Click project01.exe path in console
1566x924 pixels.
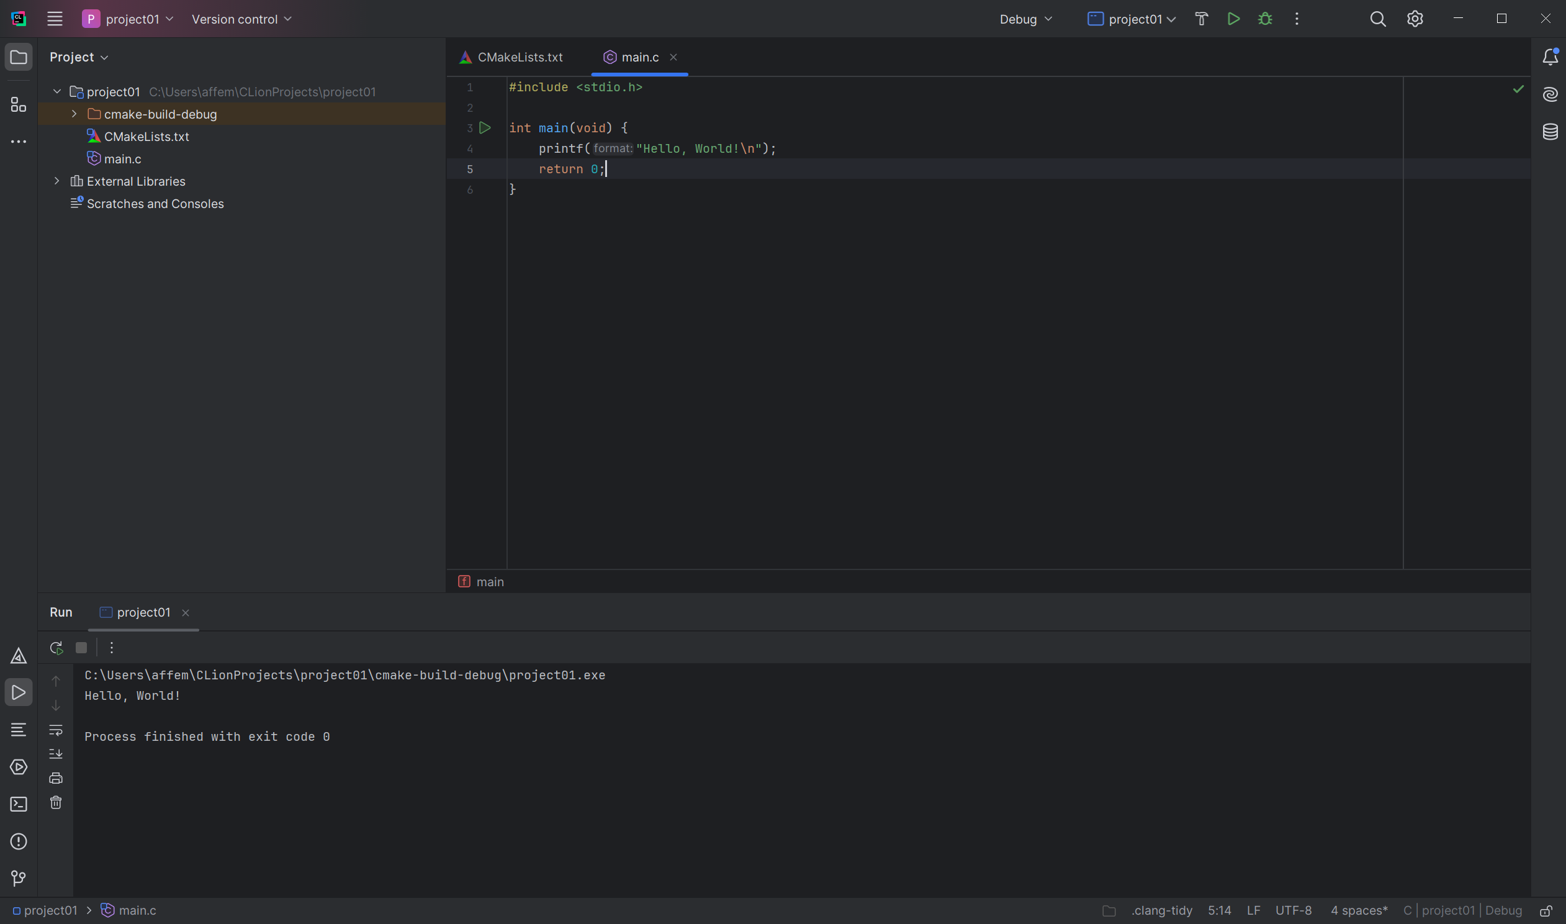point(344,676)
